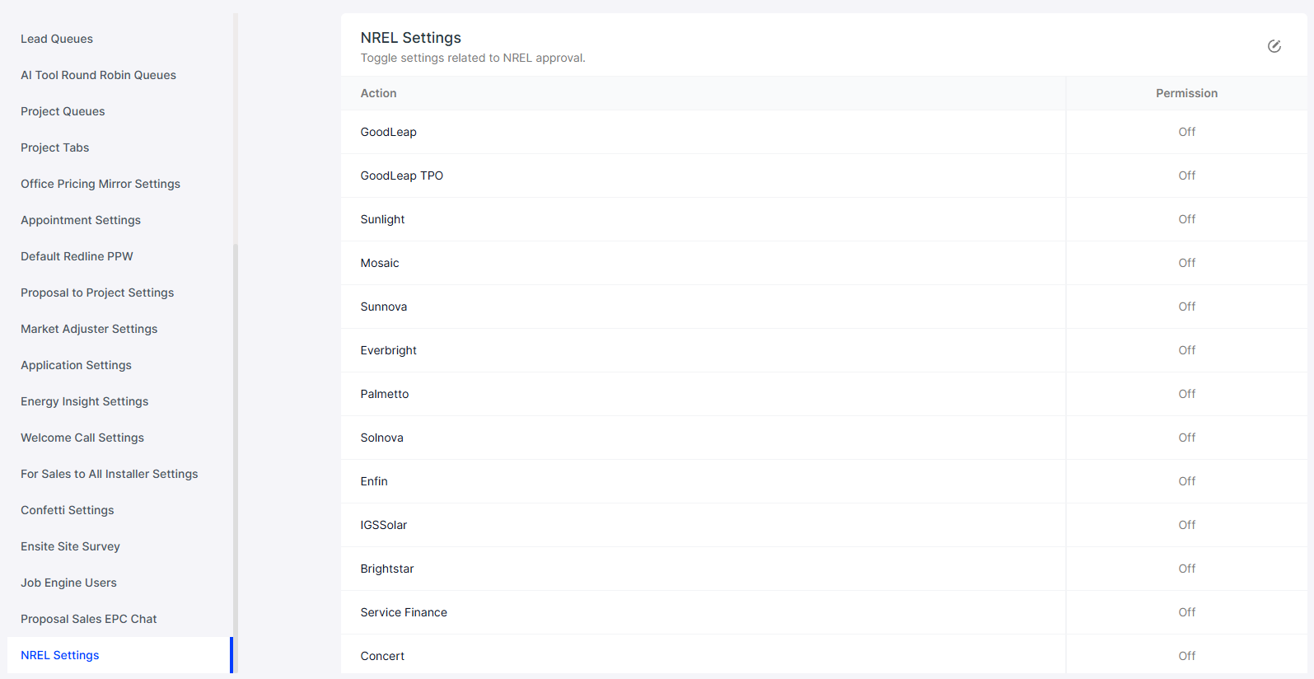This screenshot has height=679, width=1314.
Task: Click the Action column header
Action: coord(378,93)
